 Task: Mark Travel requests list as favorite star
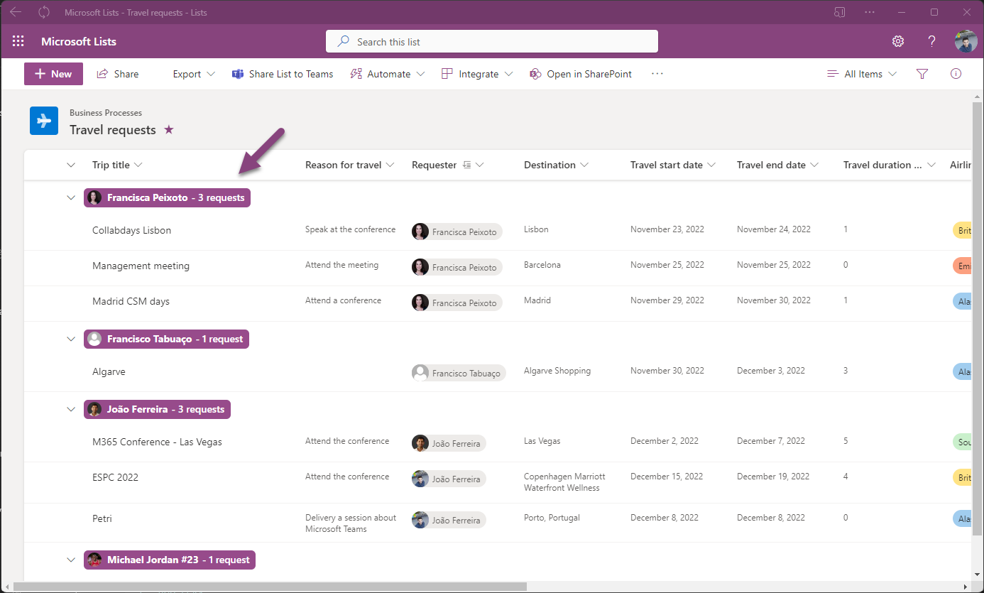168,129
